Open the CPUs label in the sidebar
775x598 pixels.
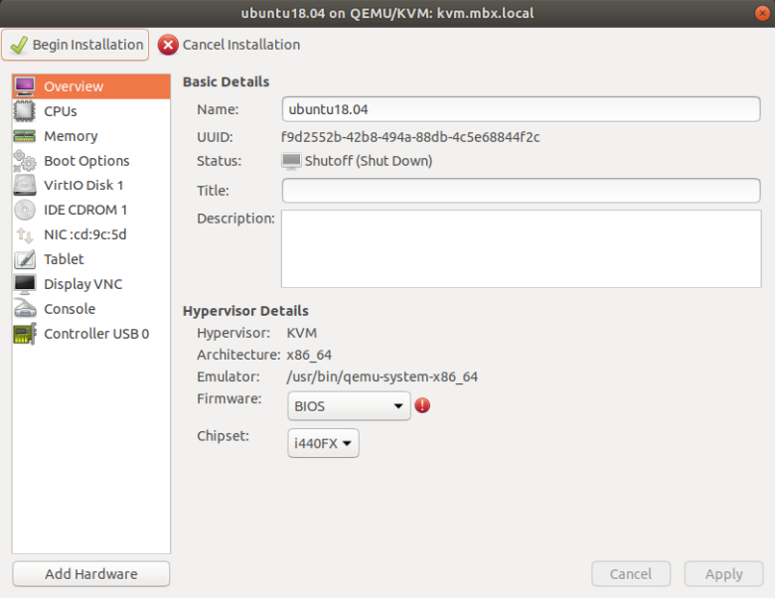coord(61,111)
